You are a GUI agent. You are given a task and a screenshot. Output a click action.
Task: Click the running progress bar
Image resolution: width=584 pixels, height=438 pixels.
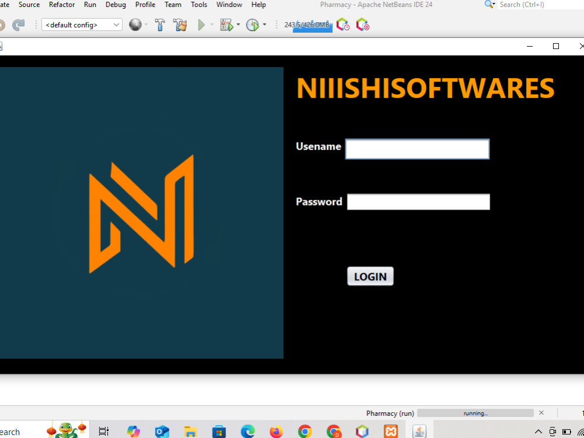coord(475,413)
